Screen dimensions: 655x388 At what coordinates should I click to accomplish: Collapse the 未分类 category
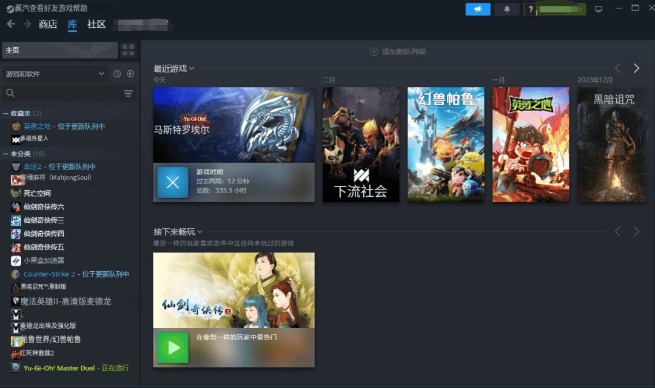tap(5, 154)
